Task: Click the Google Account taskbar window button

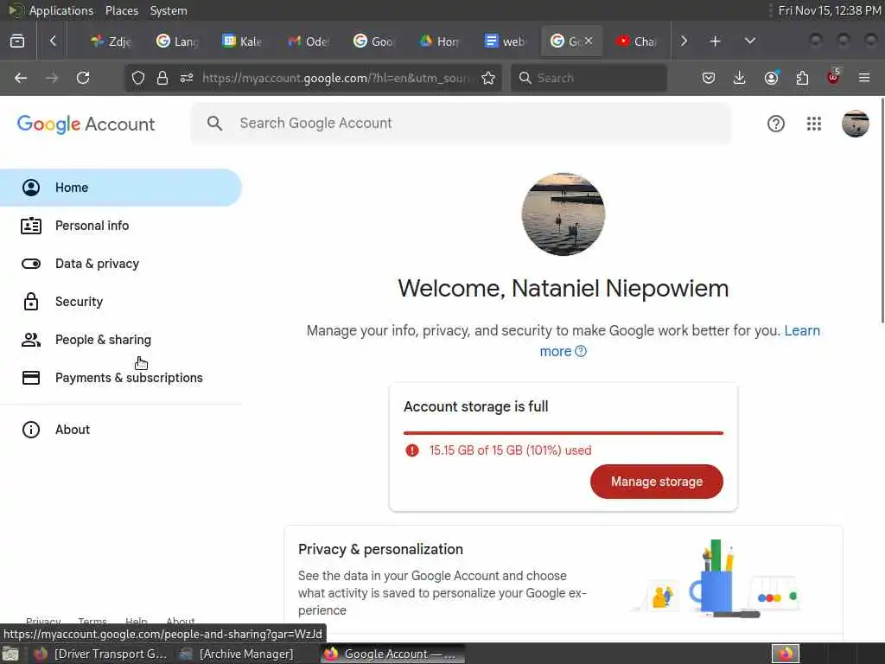Action: (x=392, y=654)
